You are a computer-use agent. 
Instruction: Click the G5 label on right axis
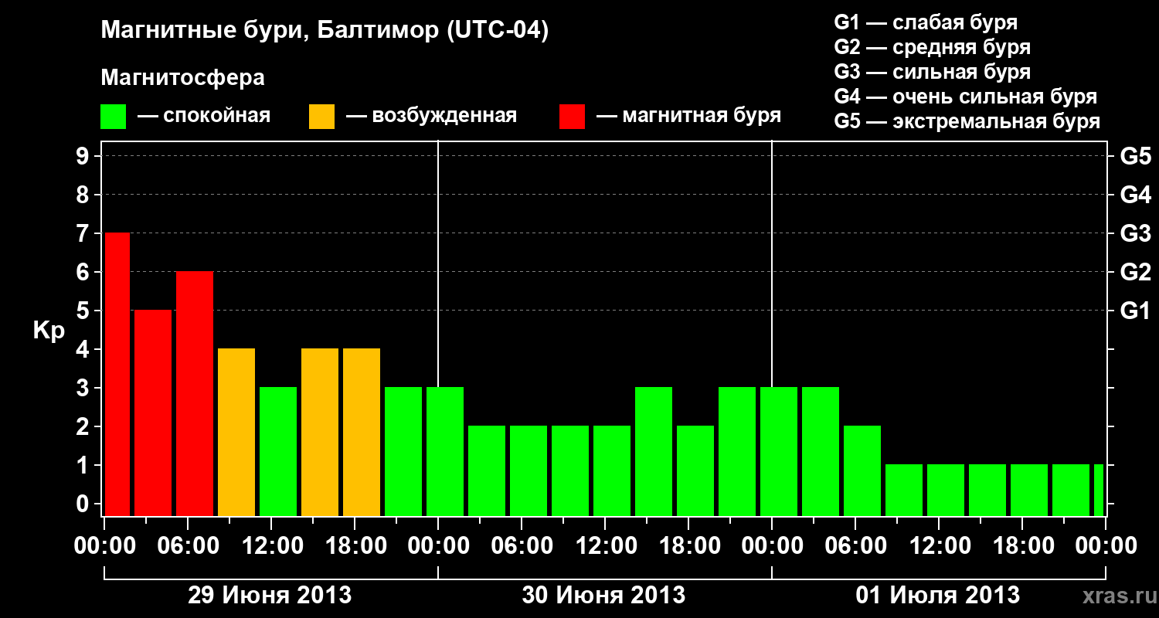click(x=1135, y=156)
